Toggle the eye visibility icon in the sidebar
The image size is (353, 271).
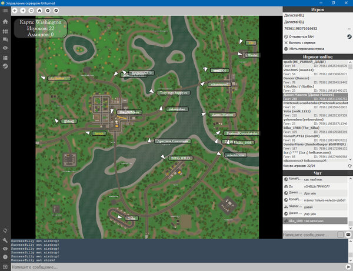5,48
